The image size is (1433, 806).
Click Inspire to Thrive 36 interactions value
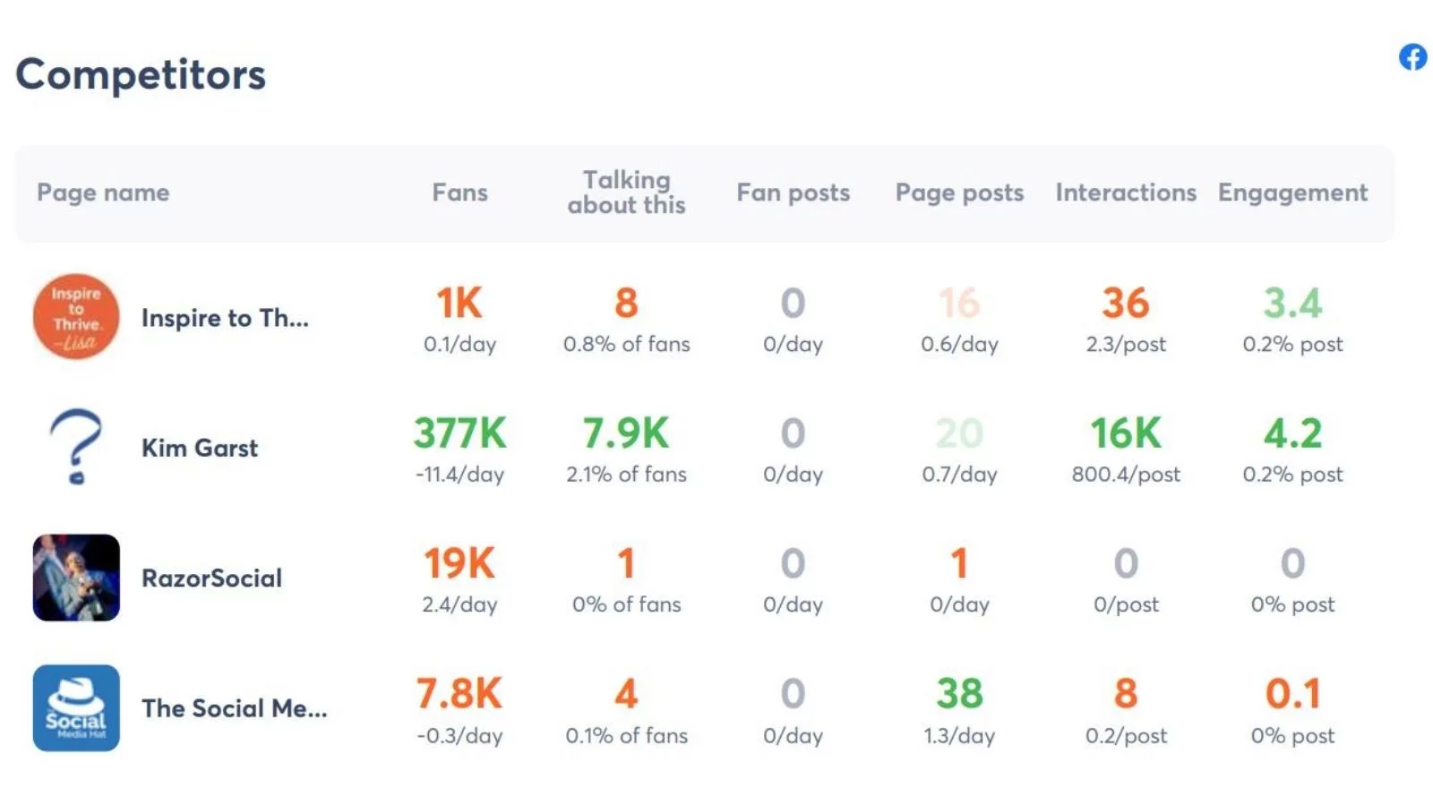coord(1126,304)
